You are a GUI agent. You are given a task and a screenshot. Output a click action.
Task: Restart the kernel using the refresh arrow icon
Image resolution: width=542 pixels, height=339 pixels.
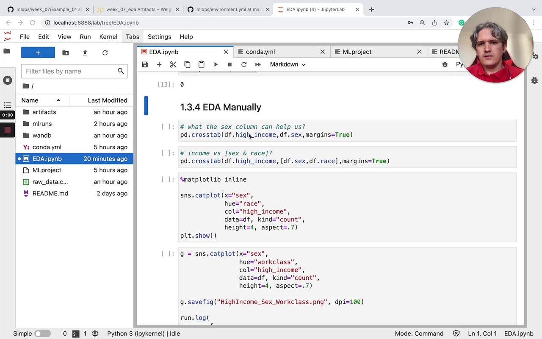(x=244, y=64)
